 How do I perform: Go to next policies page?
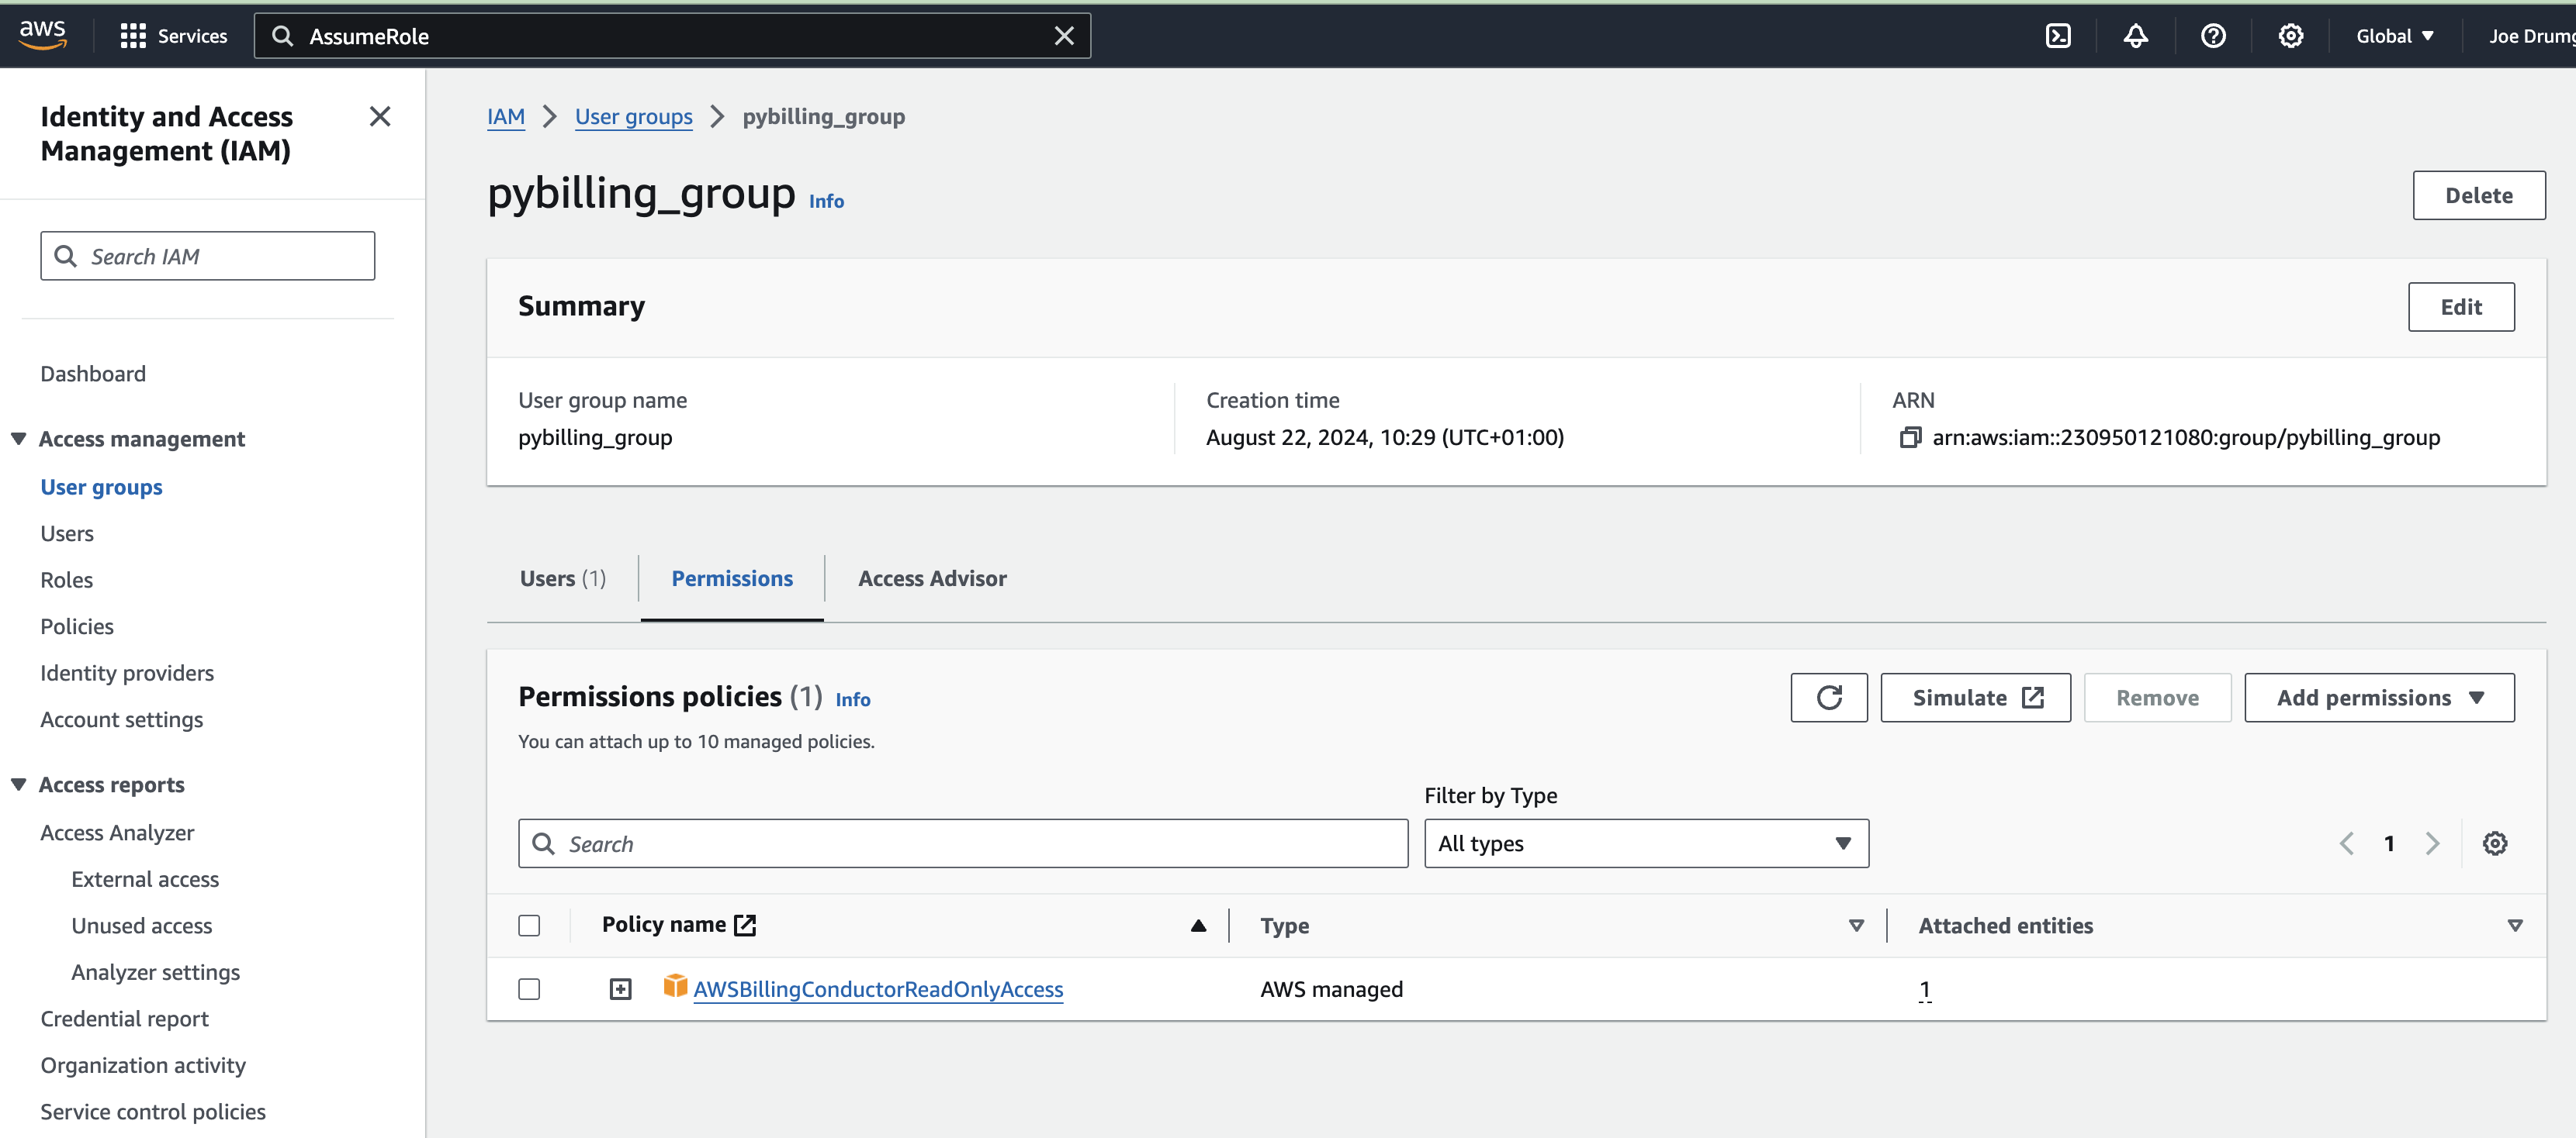click(x=2432, y=843)
